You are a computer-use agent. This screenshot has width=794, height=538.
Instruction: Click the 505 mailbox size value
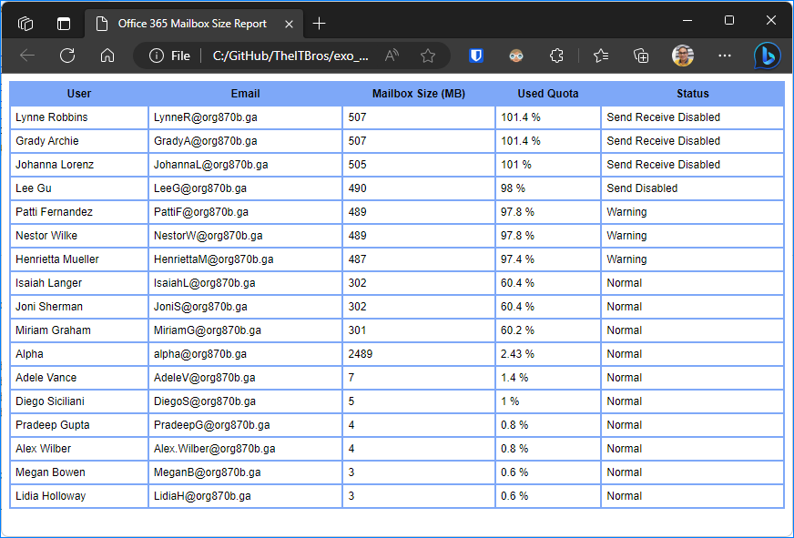coord(358,165)
